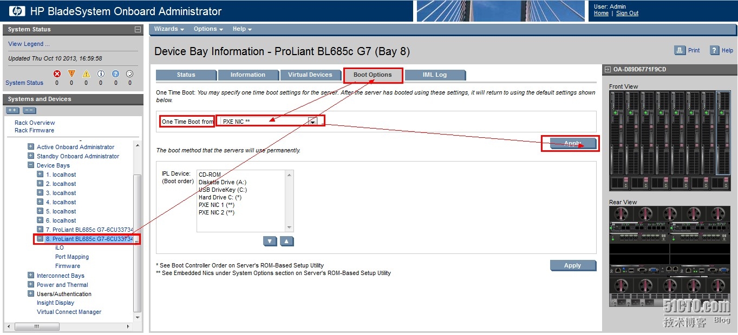Open the iLO link under bay 8
This screenshot has width=738, height=335.
[60, 247]
